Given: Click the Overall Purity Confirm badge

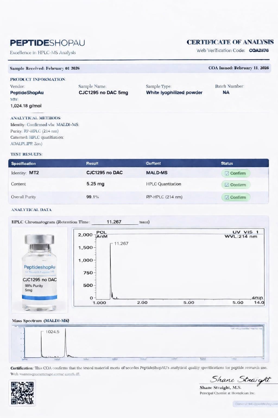Looking at the screenshot, I should point(236,197).
